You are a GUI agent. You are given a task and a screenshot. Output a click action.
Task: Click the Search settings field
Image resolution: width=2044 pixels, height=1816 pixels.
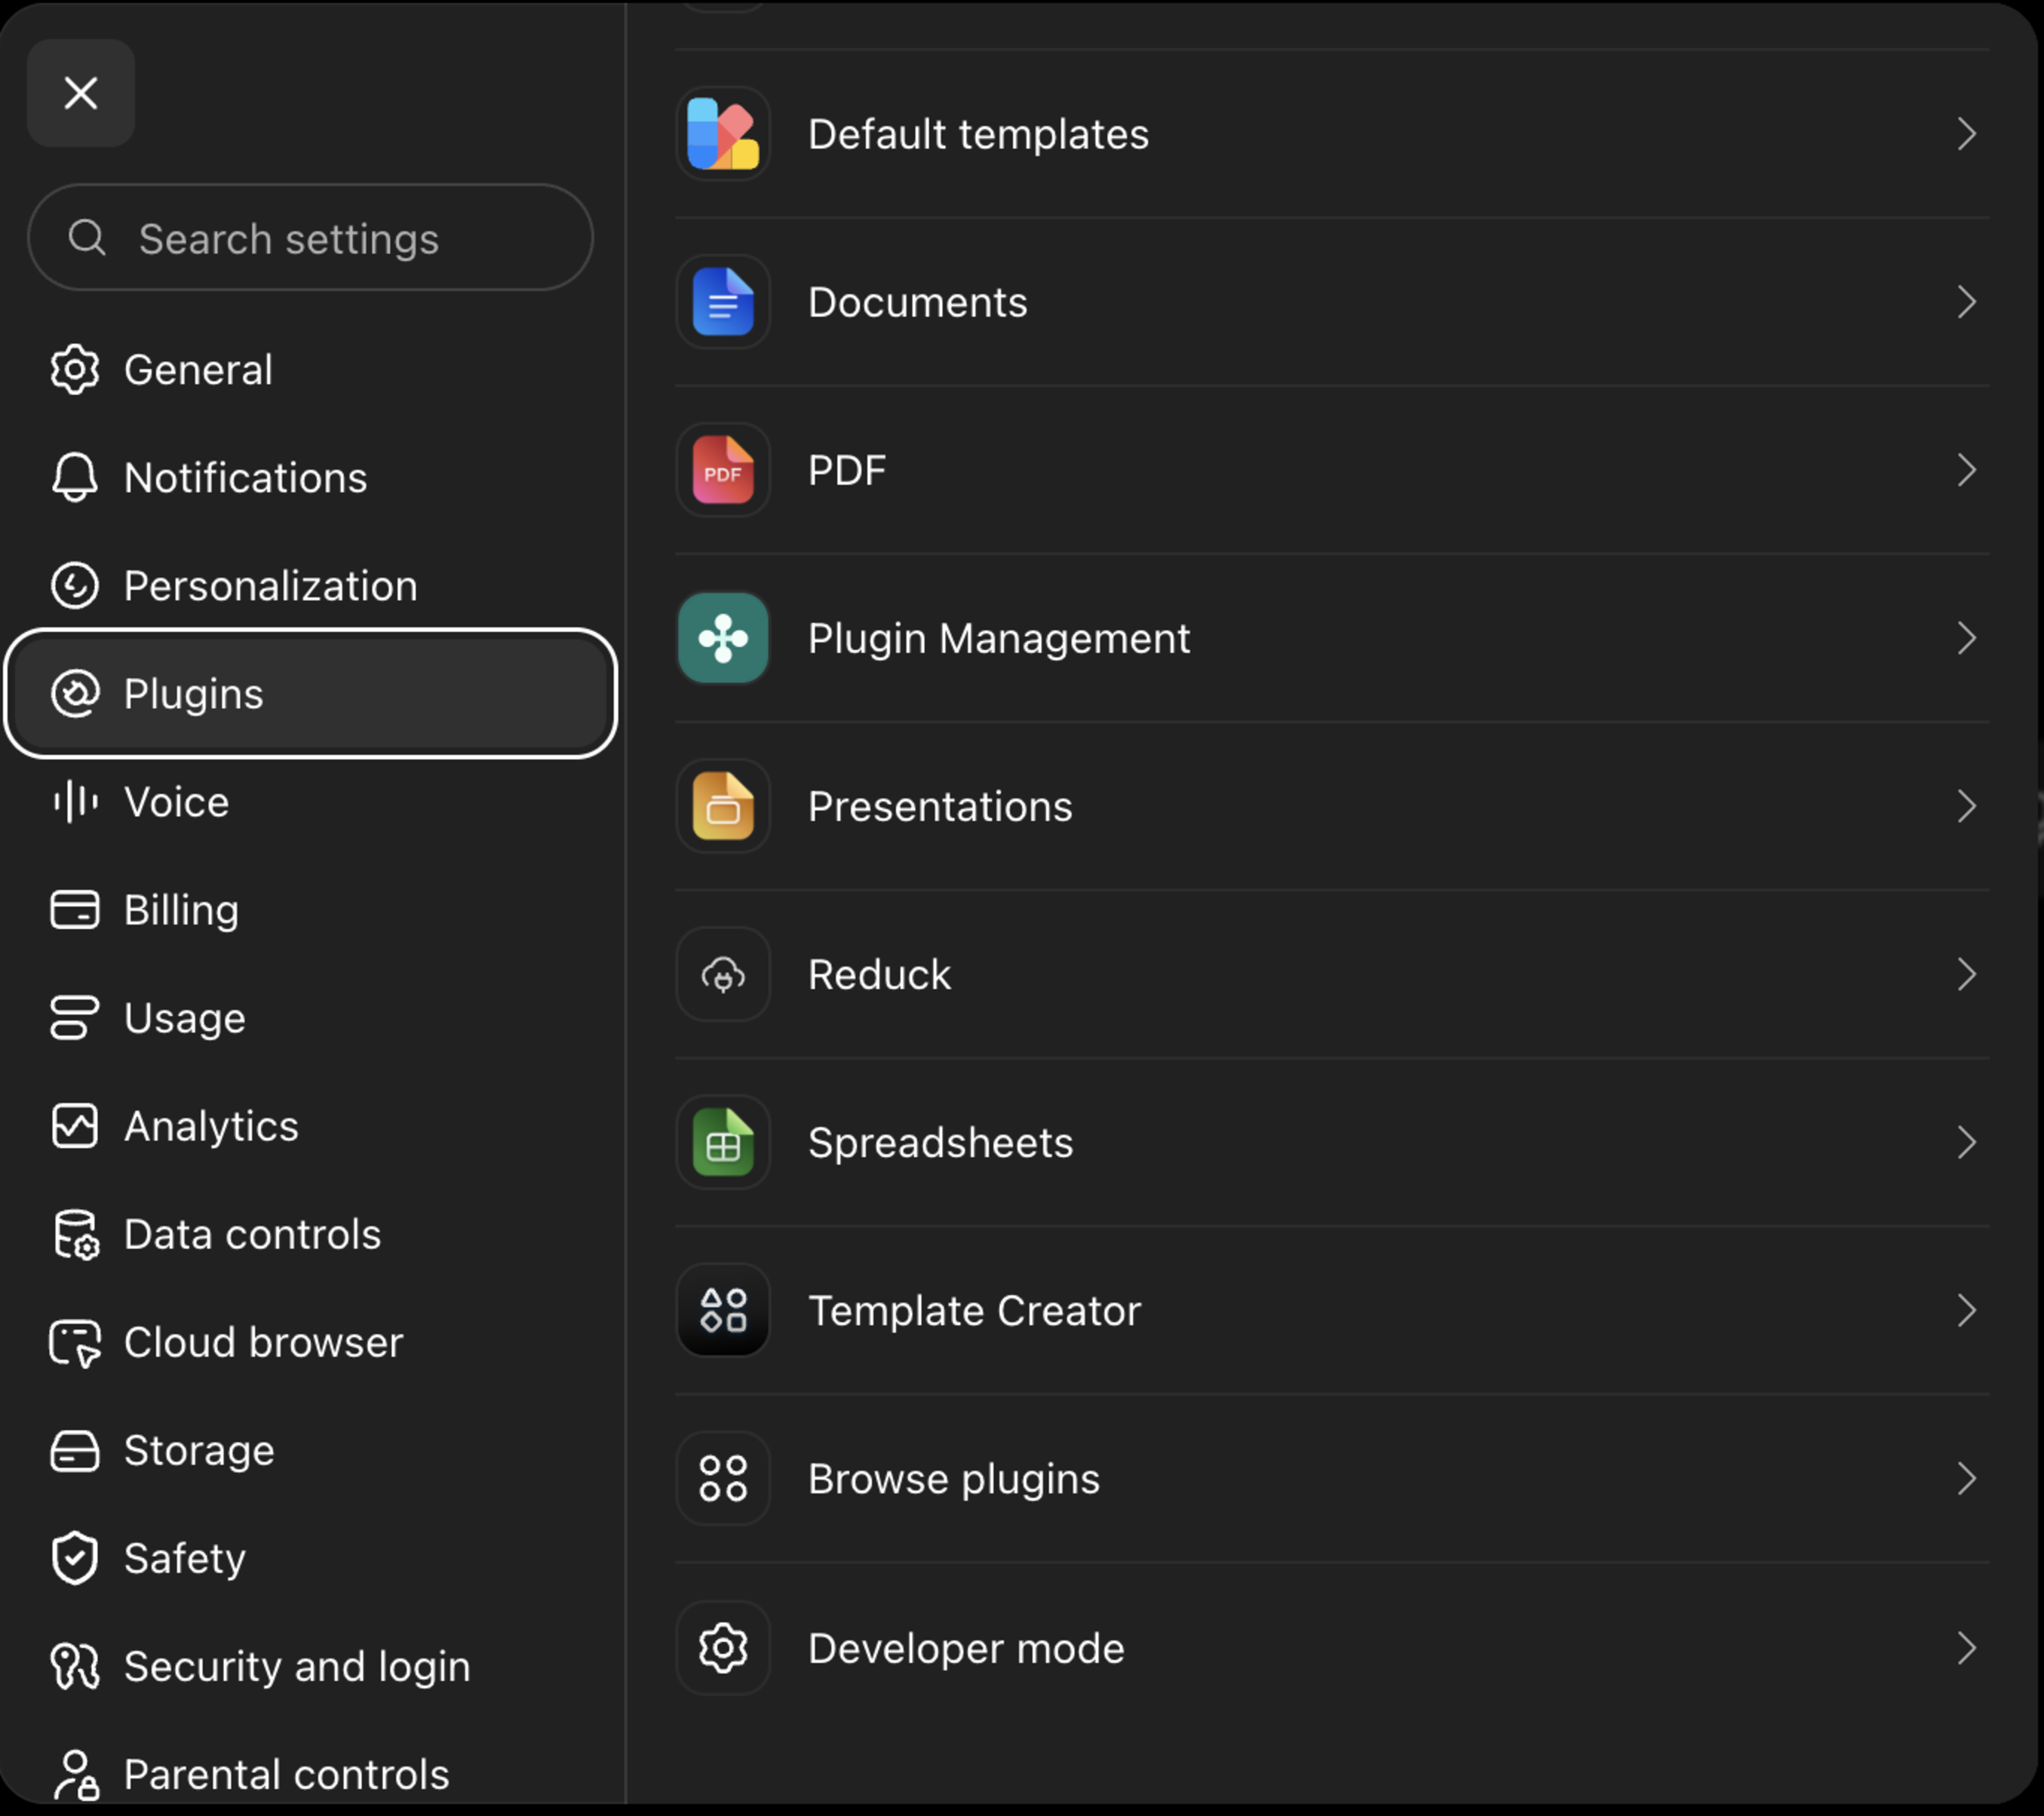(310, 238)
